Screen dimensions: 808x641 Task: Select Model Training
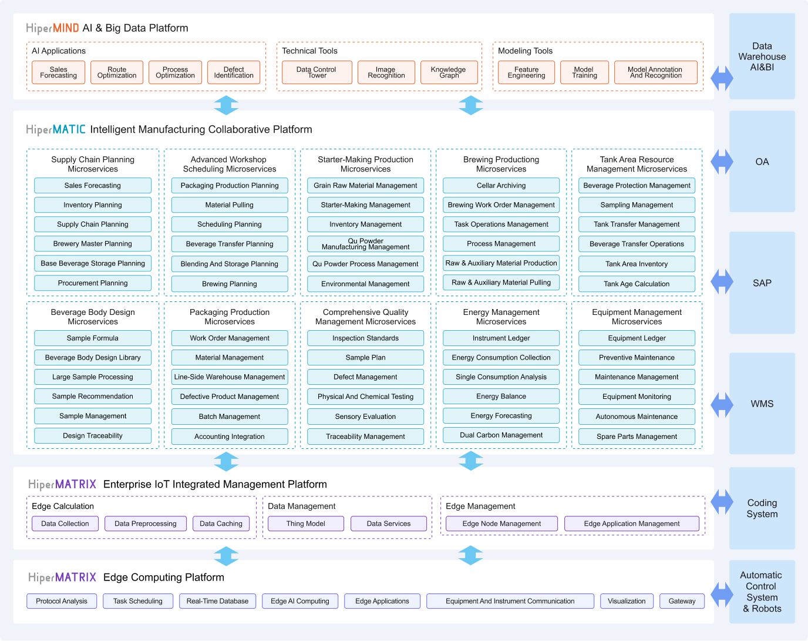584,72
